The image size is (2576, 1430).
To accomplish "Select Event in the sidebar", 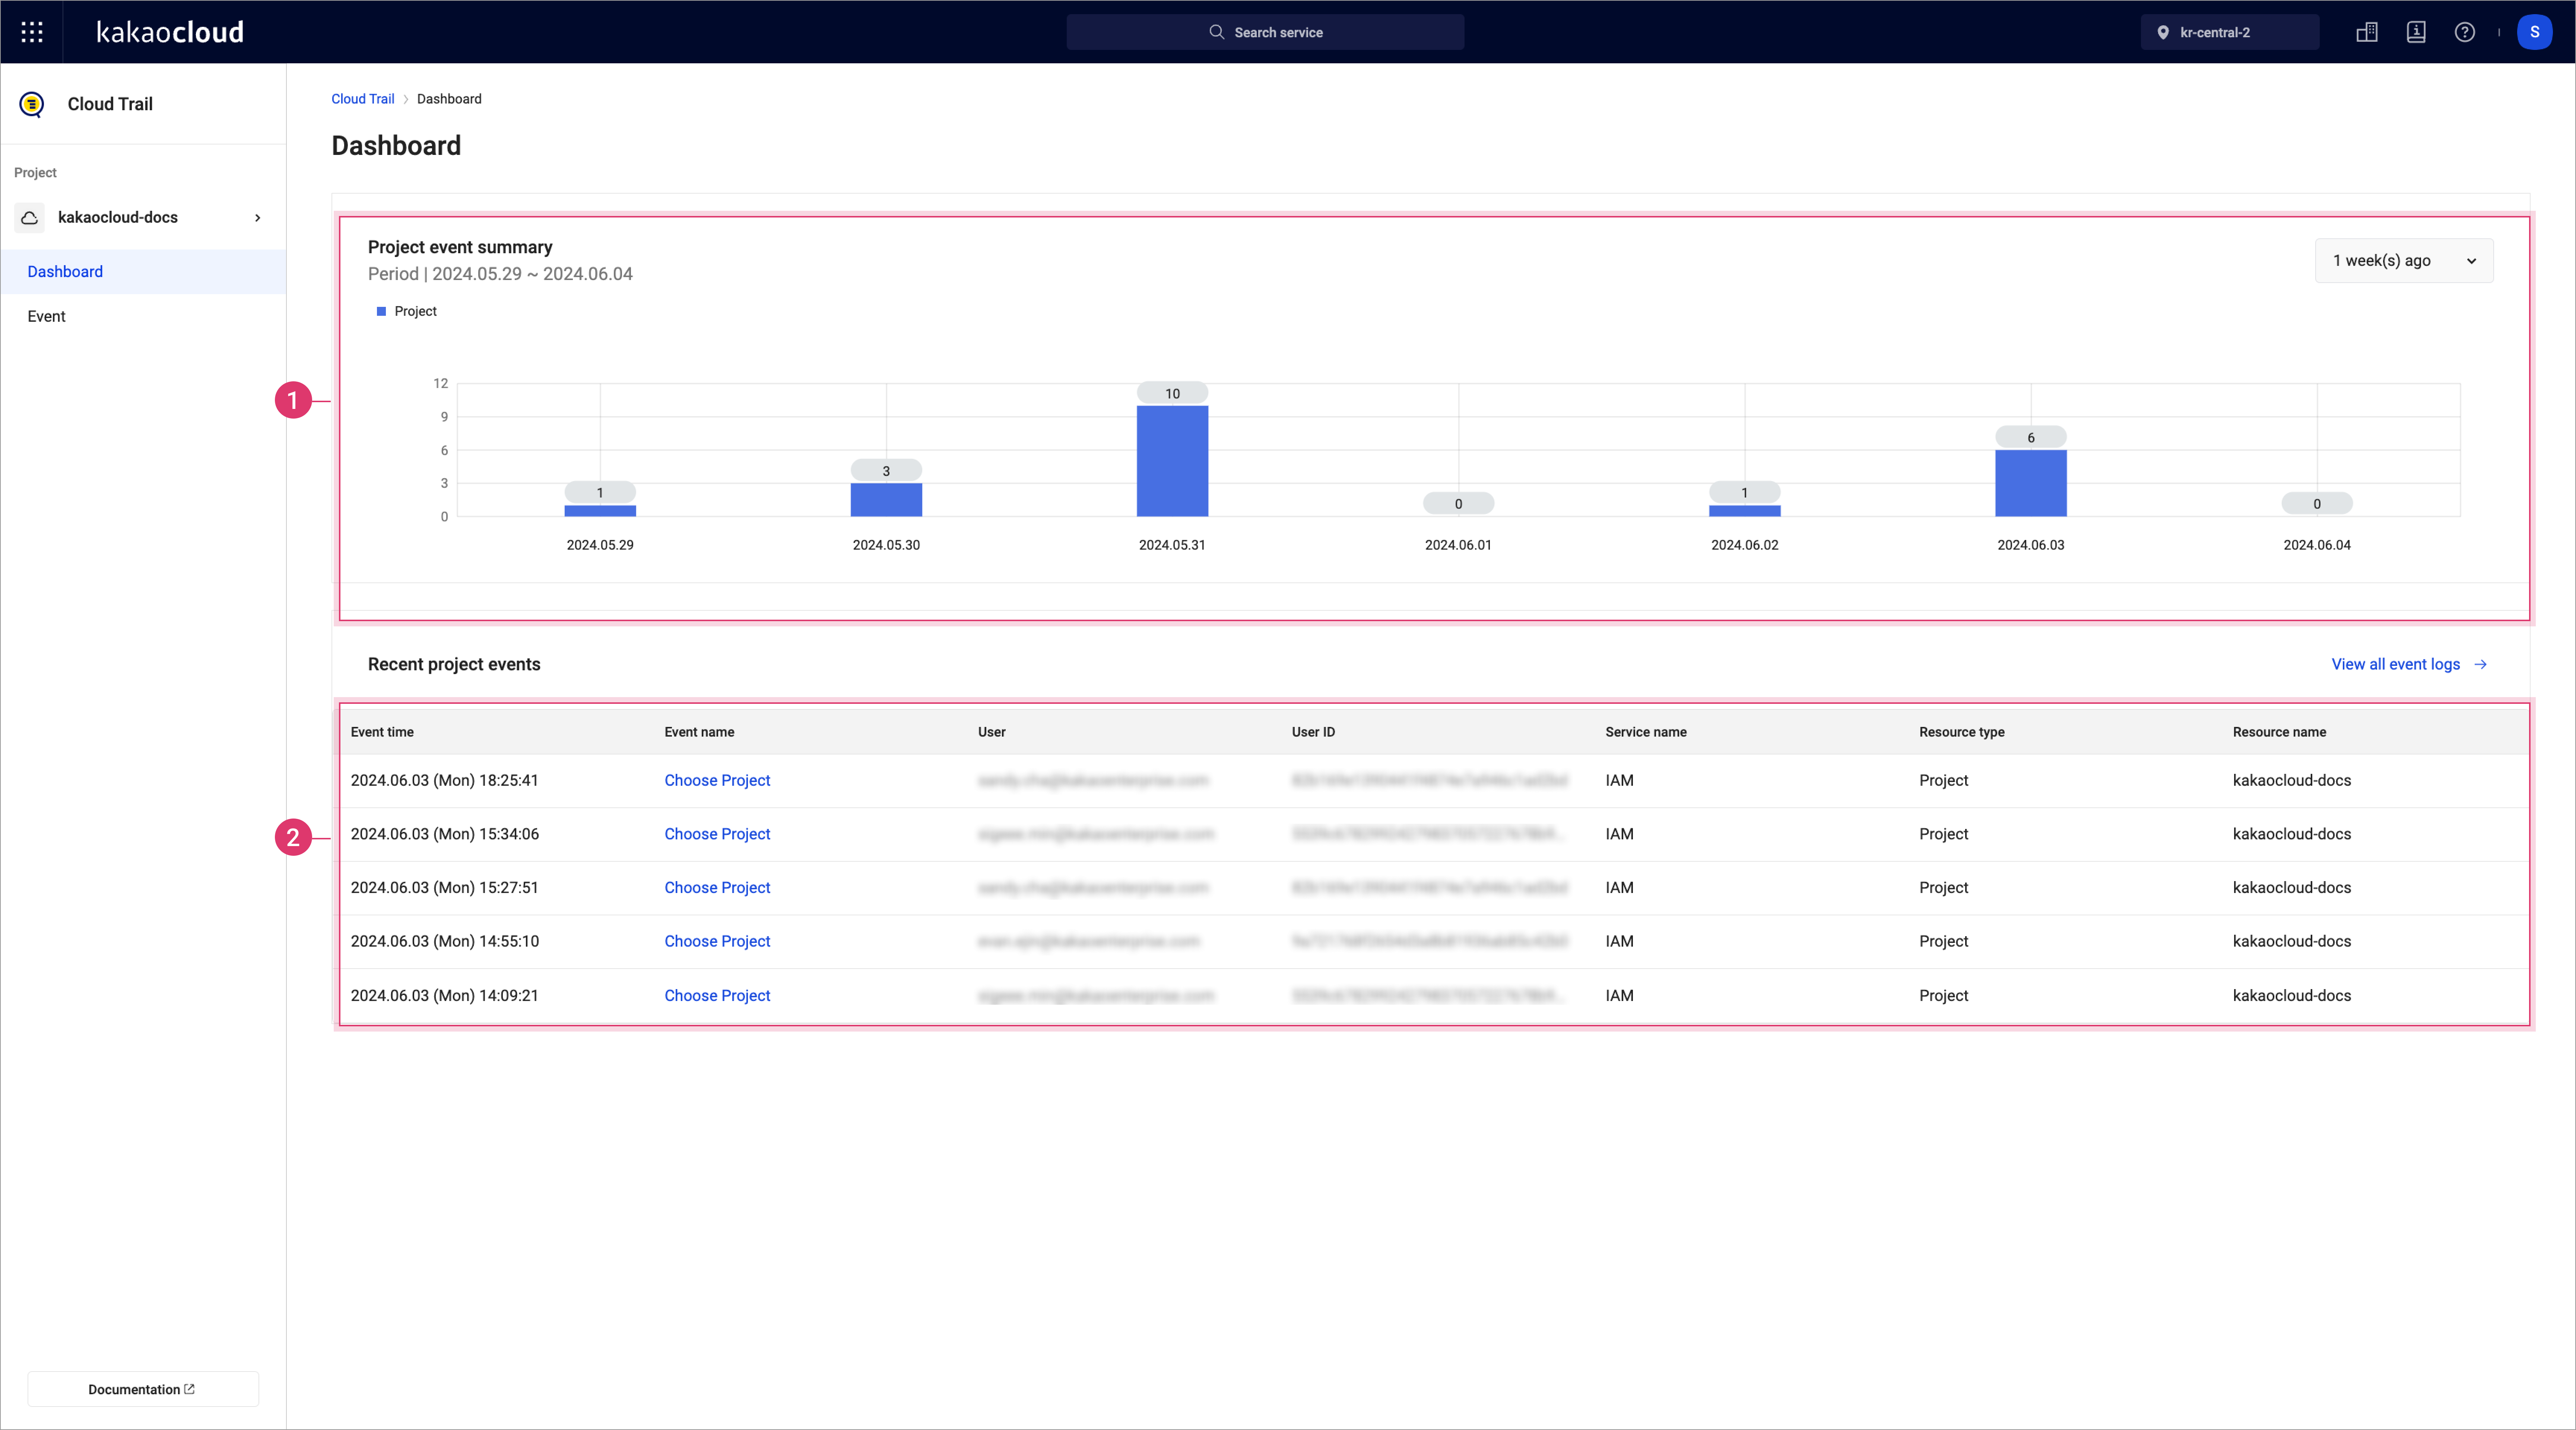I will point(143,316).
